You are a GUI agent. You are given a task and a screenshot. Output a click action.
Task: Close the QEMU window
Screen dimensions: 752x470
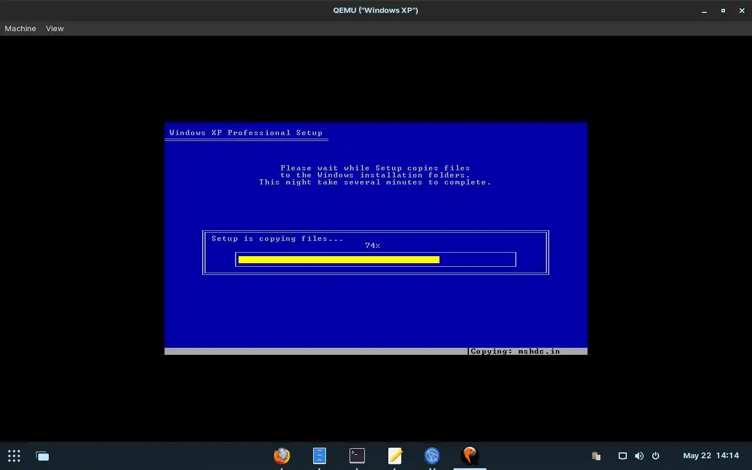coord(741,11)
